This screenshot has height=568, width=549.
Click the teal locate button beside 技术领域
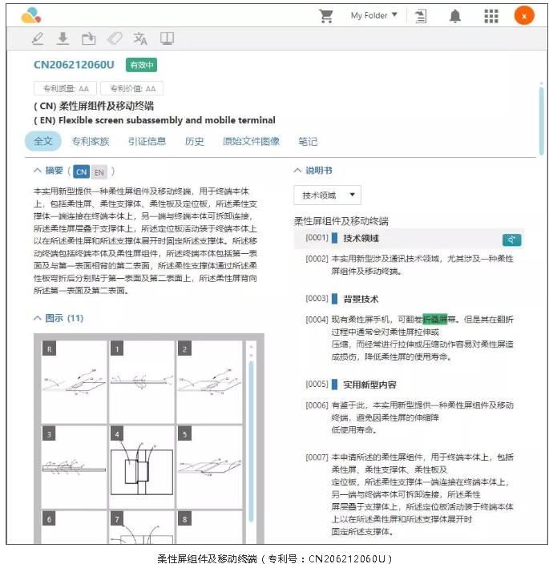511,239
